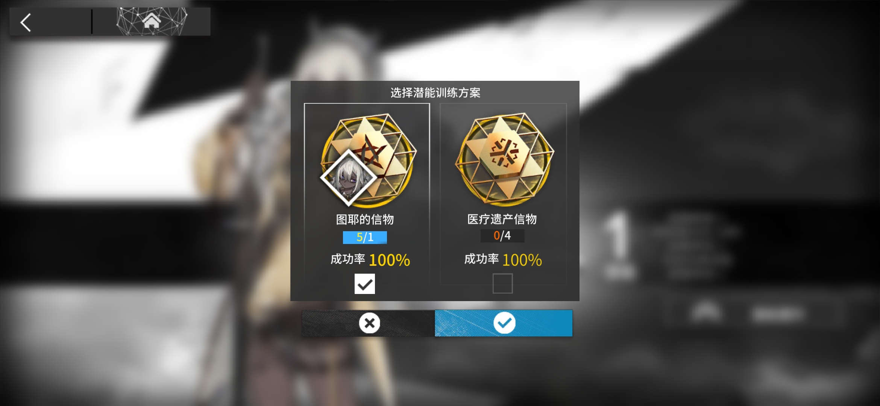
Task: Tap the blue 5/1 quantity bar
Action: [x=365, y=237]
